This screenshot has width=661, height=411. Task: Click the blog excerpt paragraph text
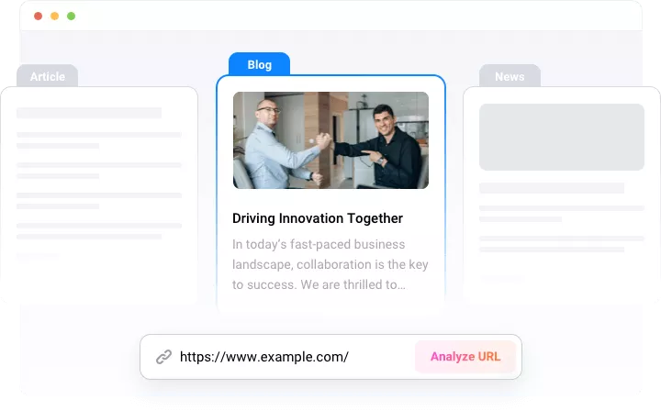point(330,264)
